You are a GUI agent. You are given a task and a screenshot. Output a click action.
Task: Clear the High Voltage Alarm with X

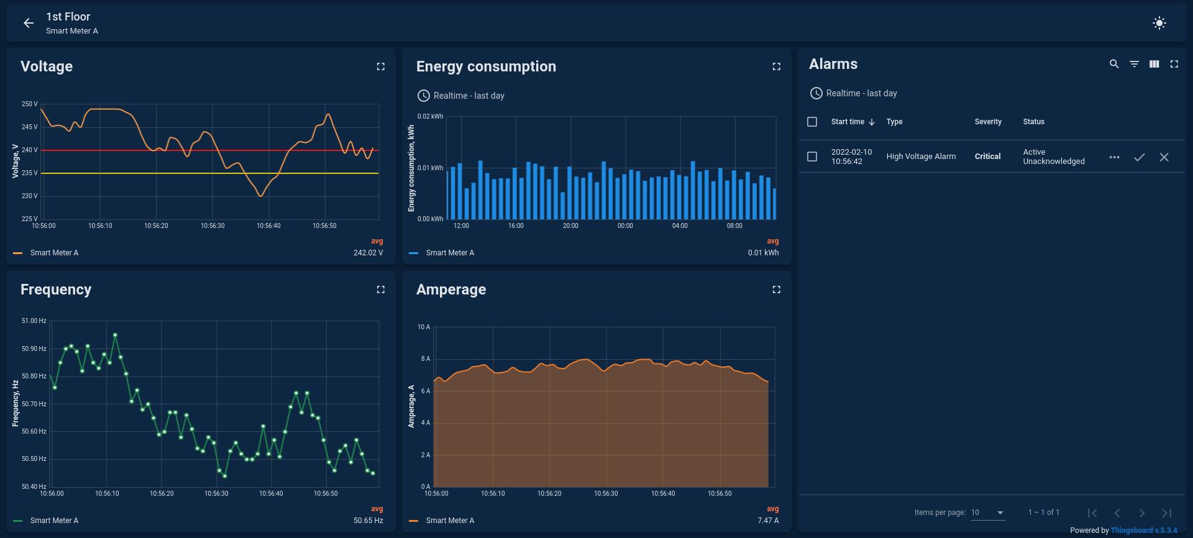pyautogui.click(x=1164, y=157)
